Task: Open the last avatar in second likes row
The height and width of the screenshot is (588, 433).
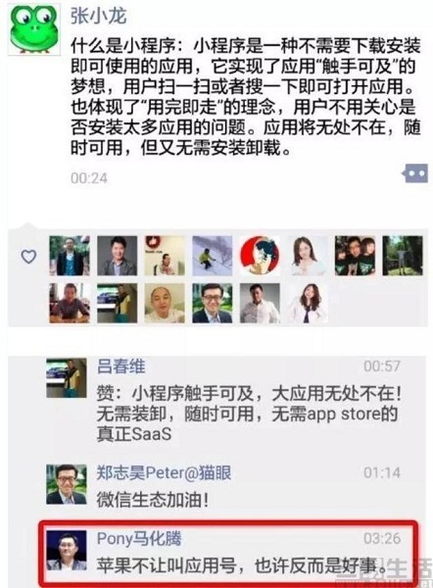Action: [308, 303]
